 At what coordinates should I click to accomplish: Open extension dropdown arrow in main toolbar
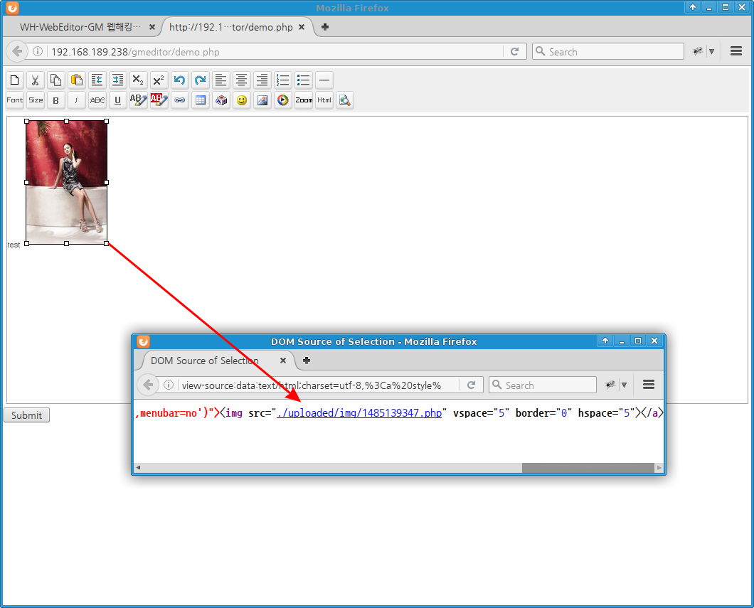[x=712, y=51]
